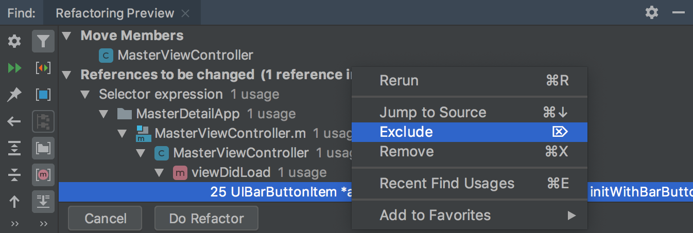This screenshot has width=693, height=233.
Task: Pin the tab with the pin icon
Action: coord(14,95)
